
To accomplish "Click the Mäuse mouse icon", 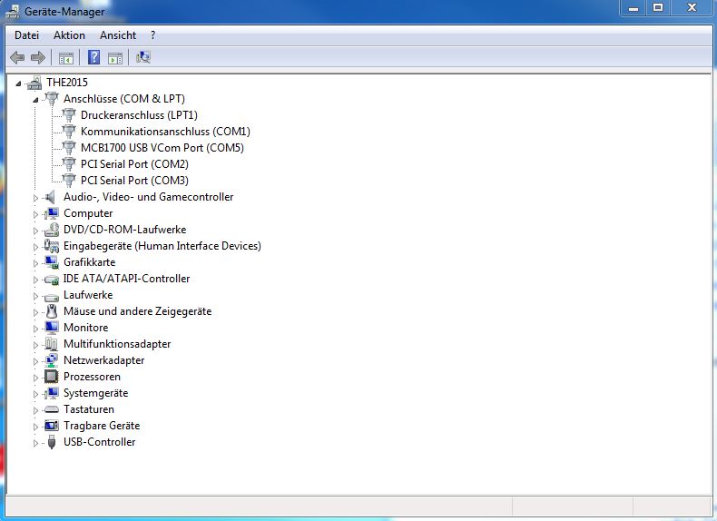I will (52, 311).
